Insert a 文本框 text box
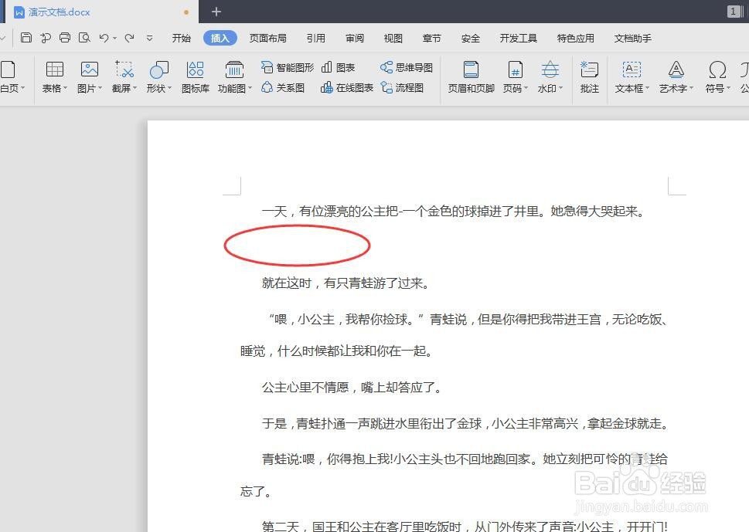 click(x=632, y=69)
